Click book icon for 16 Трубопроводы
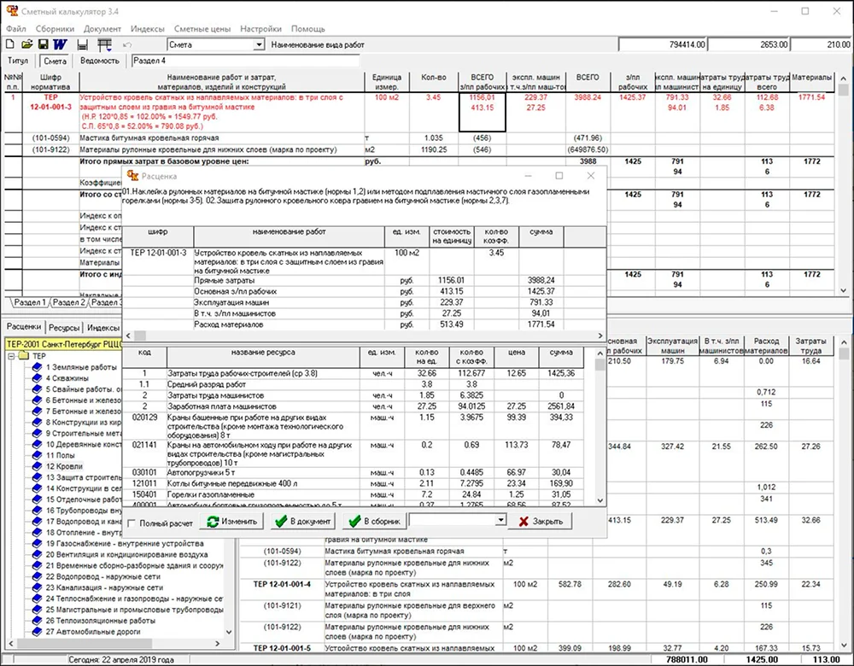Image resolution: width=854 pixels, height=666 pixels. pos(37,511)
